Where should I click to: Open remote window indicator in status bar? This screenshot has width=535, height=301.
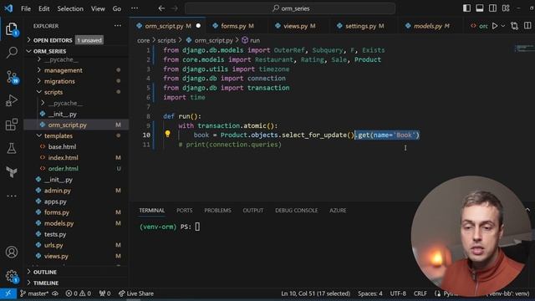click(x=8, y=293)
